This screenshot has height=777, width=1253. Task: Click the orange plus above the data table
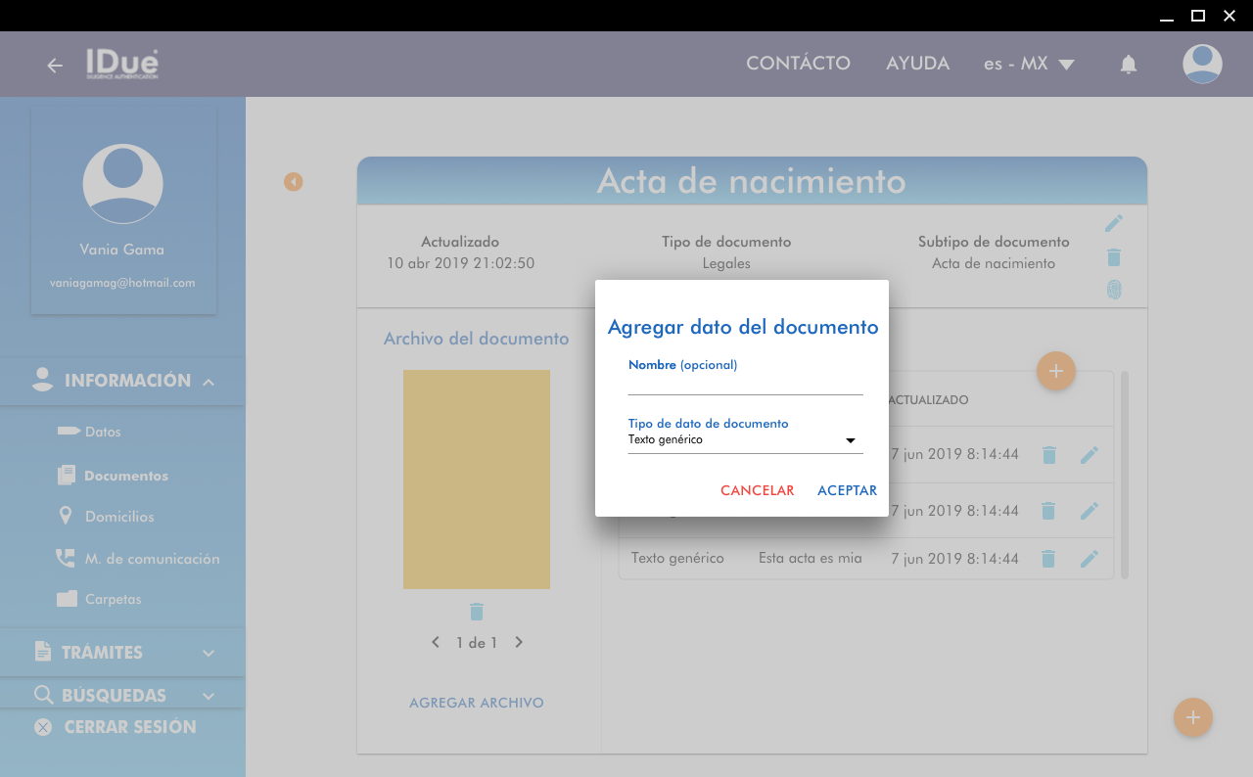click(x=1055, y=372)
